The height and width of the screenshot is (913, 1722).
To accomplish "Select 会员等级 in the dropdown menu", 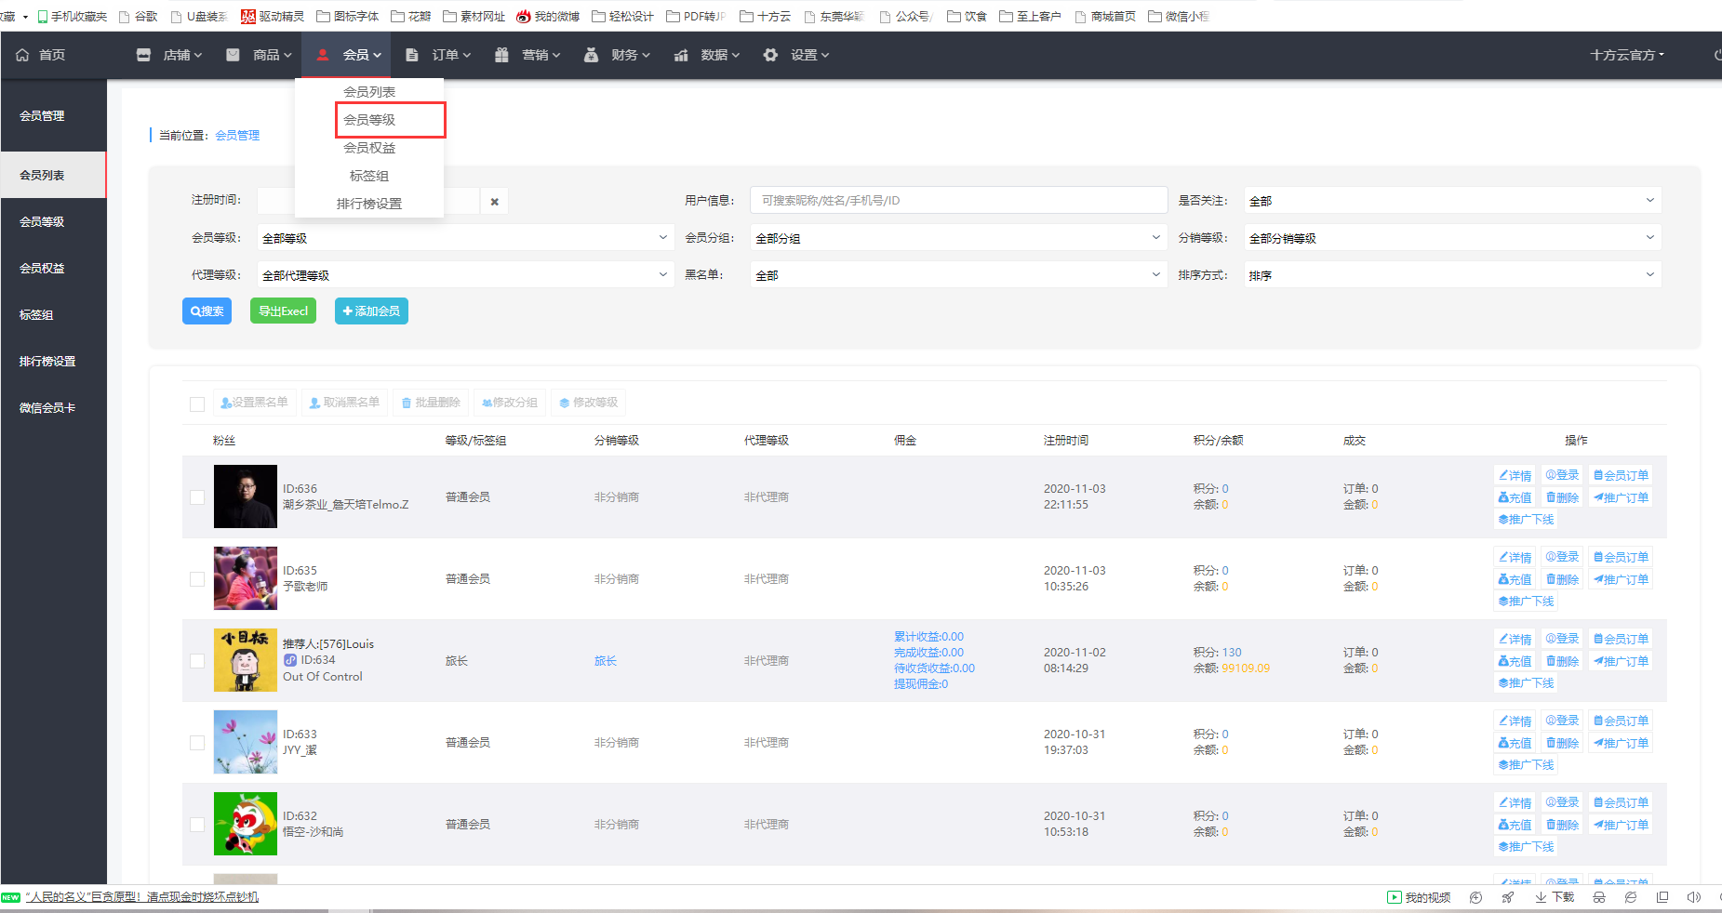I will pos(369,120).
